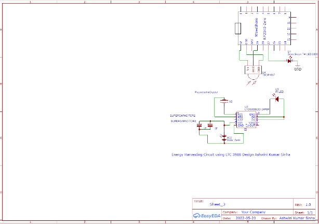This screenshot has width=319, height=224.
Task: Click the Your Company field
Action: pos(254,212)
